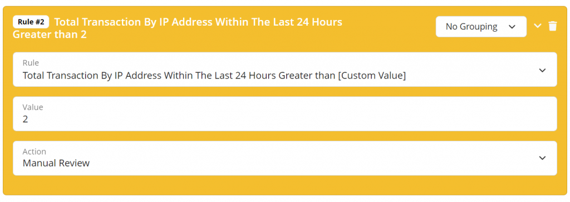570x202 pixels.
Task: Click the arrow inside the No Grouping box
Action: pos(512,27)
